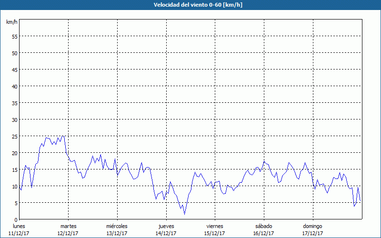Select the date label '17/12/17'
This screenshot has width=381, height=238.
(x=312, y=233)
